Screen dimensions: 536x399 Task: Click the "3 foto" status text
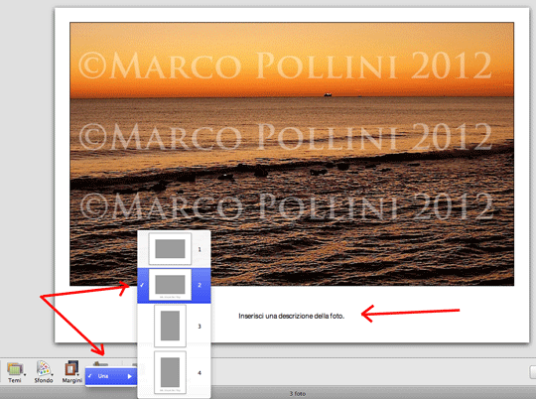(298, 393)
